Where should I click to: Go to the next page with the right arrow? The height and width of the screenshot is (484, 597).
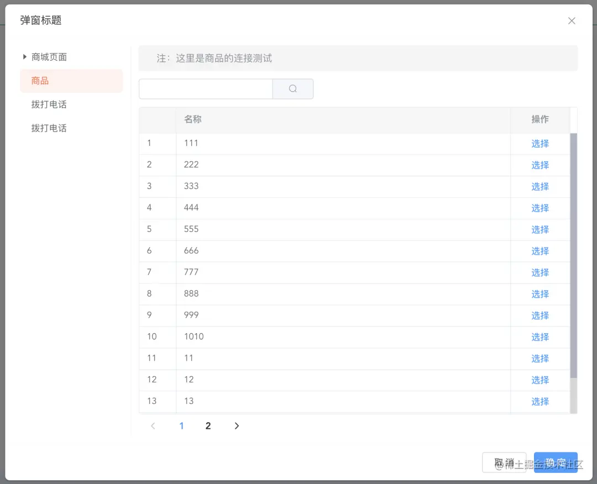pyautogui.click(x=237, y=426)
